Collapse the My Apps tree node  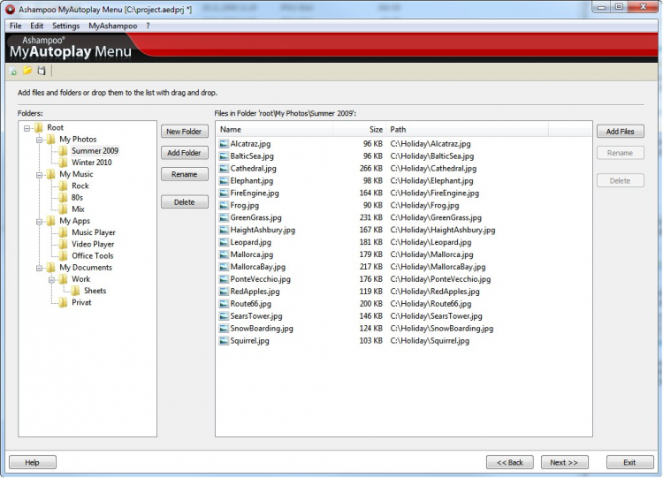point(39,222)
